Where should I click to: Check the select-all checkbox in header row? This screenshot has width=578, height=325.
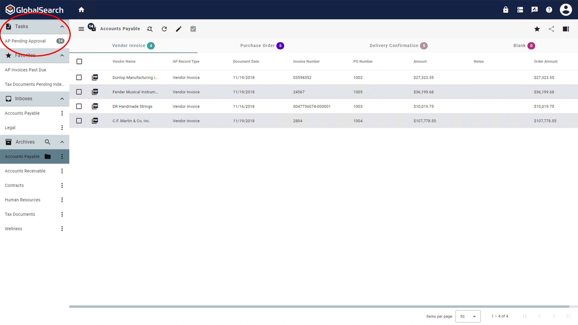(x=79, y=61)
